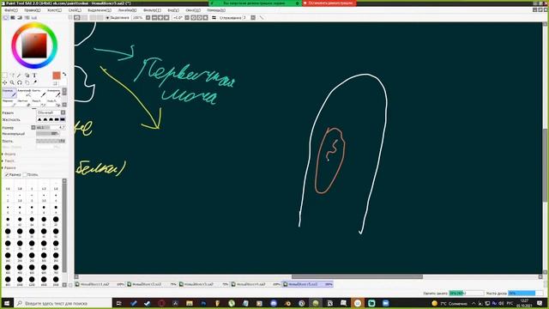Zoom in the canvas view
549x309 pixels.
[160, 17]
